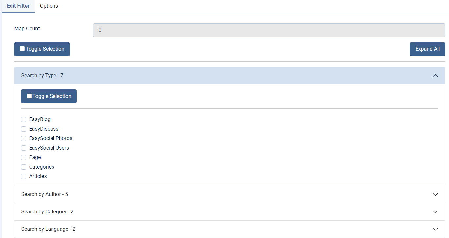Screen dimensions: 449x238
Task: Click the Search by Author chevron icon
Action: point(435,194)
